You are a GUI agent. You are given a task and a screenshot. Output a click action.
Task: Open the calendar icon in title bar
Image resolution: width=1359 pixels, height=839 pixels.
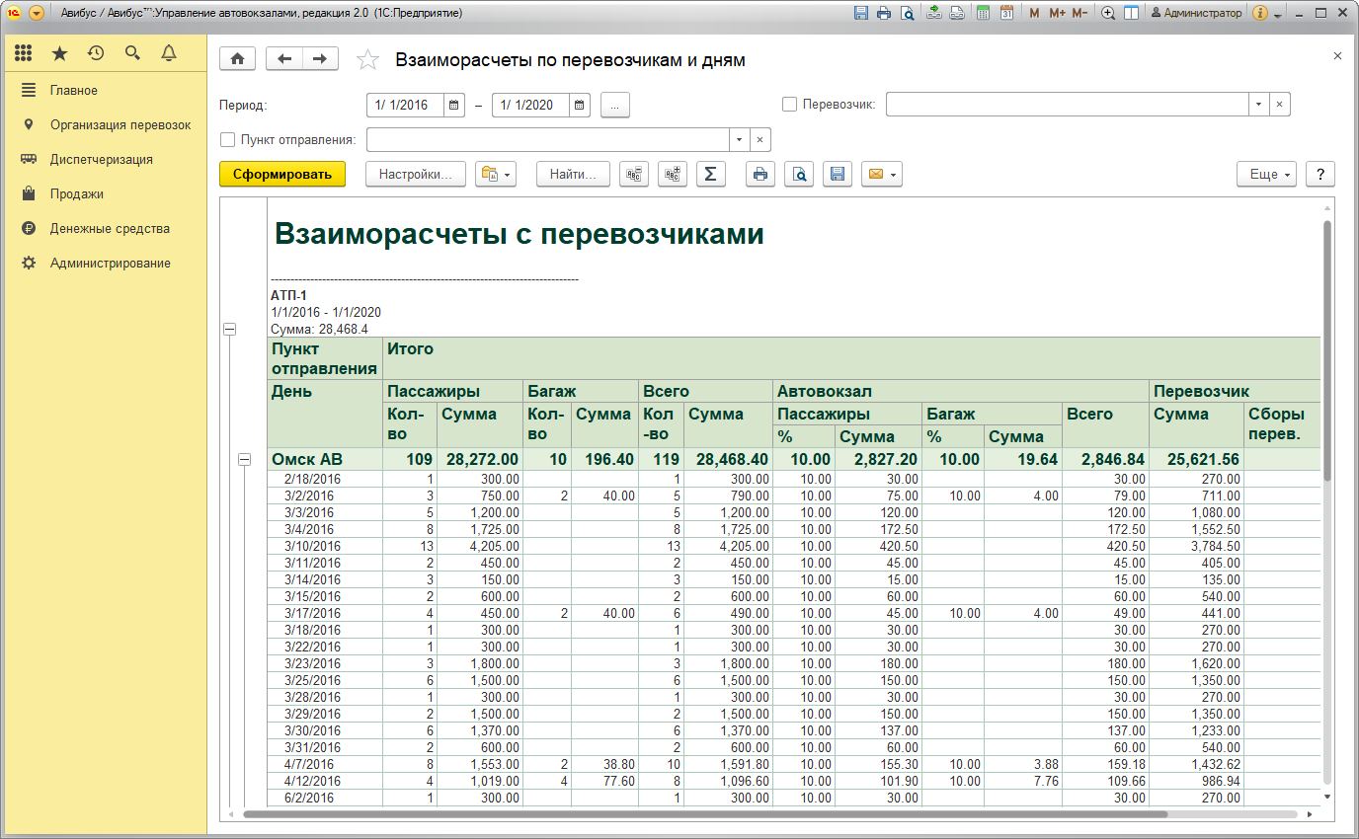(1006, 14)
